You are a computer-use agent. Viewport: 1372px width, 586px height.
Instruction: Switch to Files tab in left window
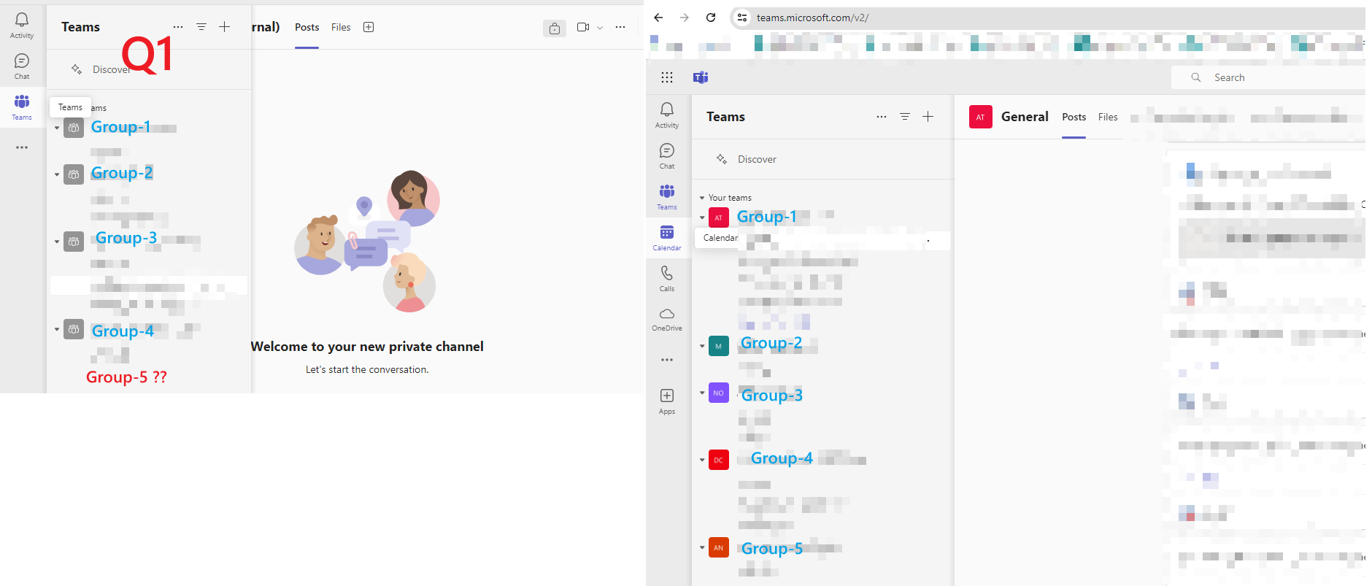[341, 27]
